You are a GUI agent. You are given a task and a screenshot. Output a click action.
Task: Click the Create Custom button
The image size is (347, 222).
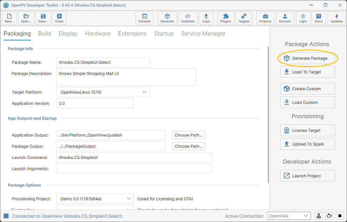pos(308,89)
